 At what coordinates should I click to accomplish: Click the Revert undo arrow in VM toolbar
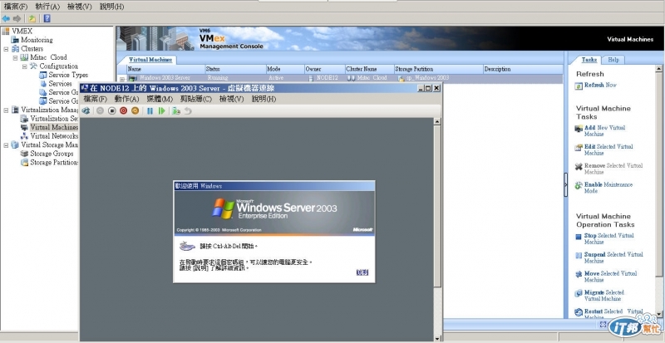[188, 110]
